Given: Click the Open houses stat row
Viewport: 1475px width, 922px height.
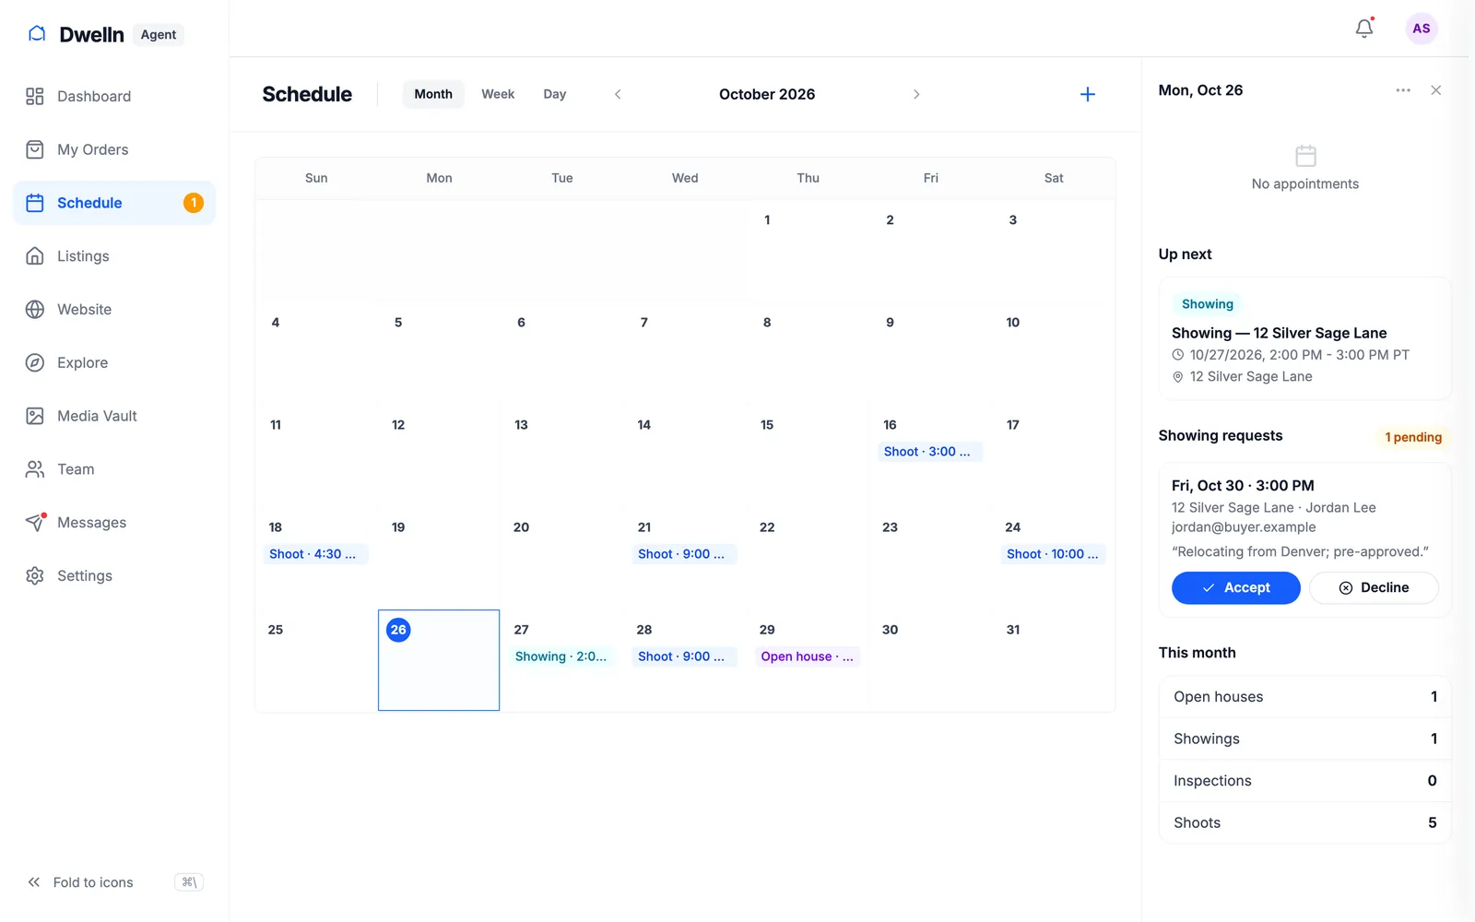Looking at the screenshot, I should (x=1304, y=697).
